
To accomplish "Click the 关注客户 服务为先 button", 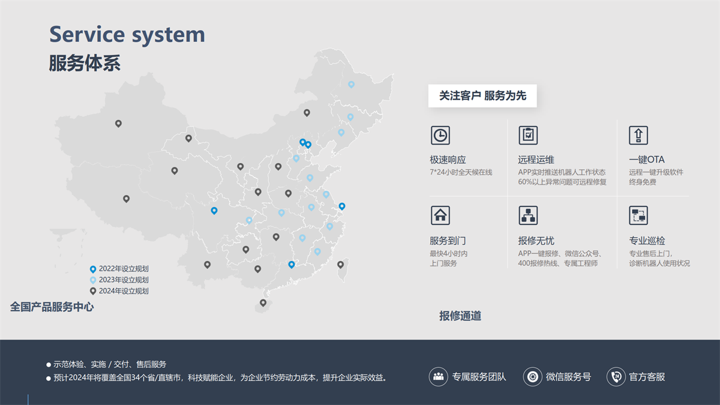I will click(482, 96).
